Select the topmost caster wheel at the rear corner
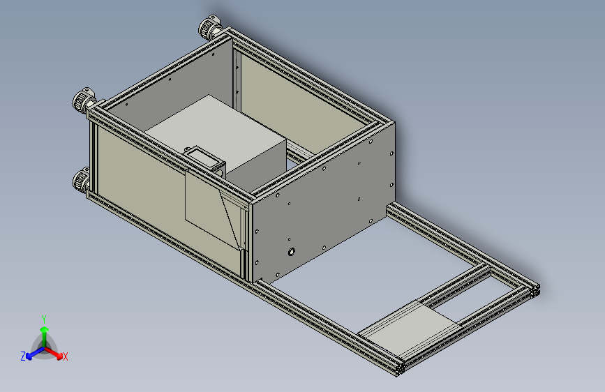 [x=209, y=27]
